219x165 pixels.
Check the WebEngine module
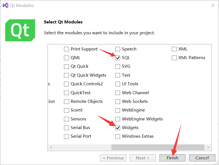point(118,110)
